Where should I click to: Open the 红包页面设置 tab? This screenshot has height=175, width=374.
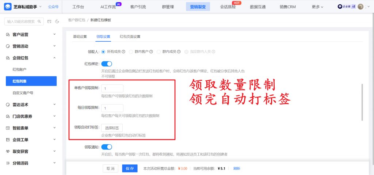click(130, 37)
